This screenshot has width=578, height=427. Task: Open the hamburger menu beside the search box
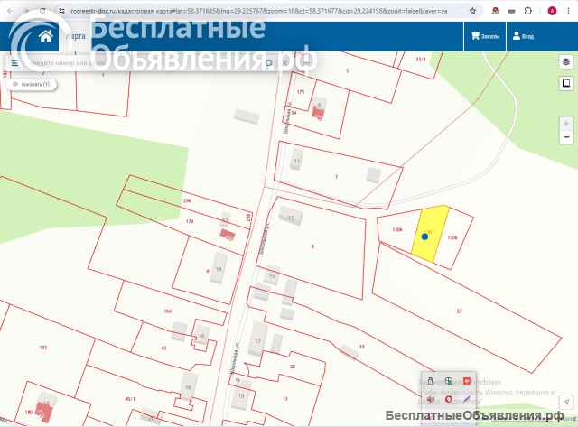coord(14,63)
